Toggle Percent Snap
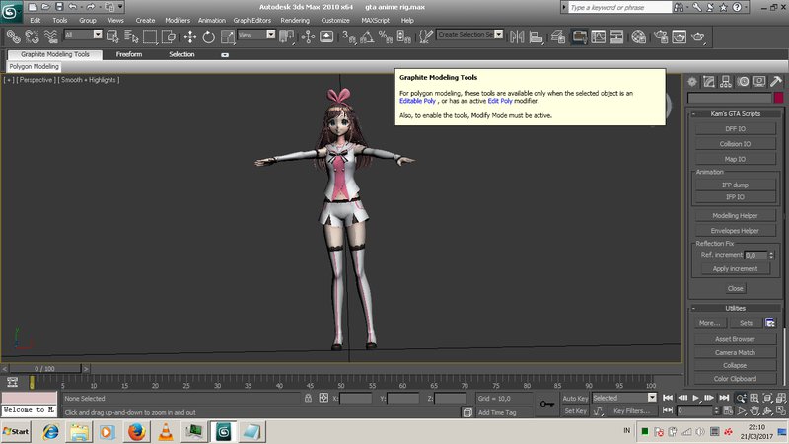Image resolution: width=789 pixels, height=444 pixels. tap(386, 37)
